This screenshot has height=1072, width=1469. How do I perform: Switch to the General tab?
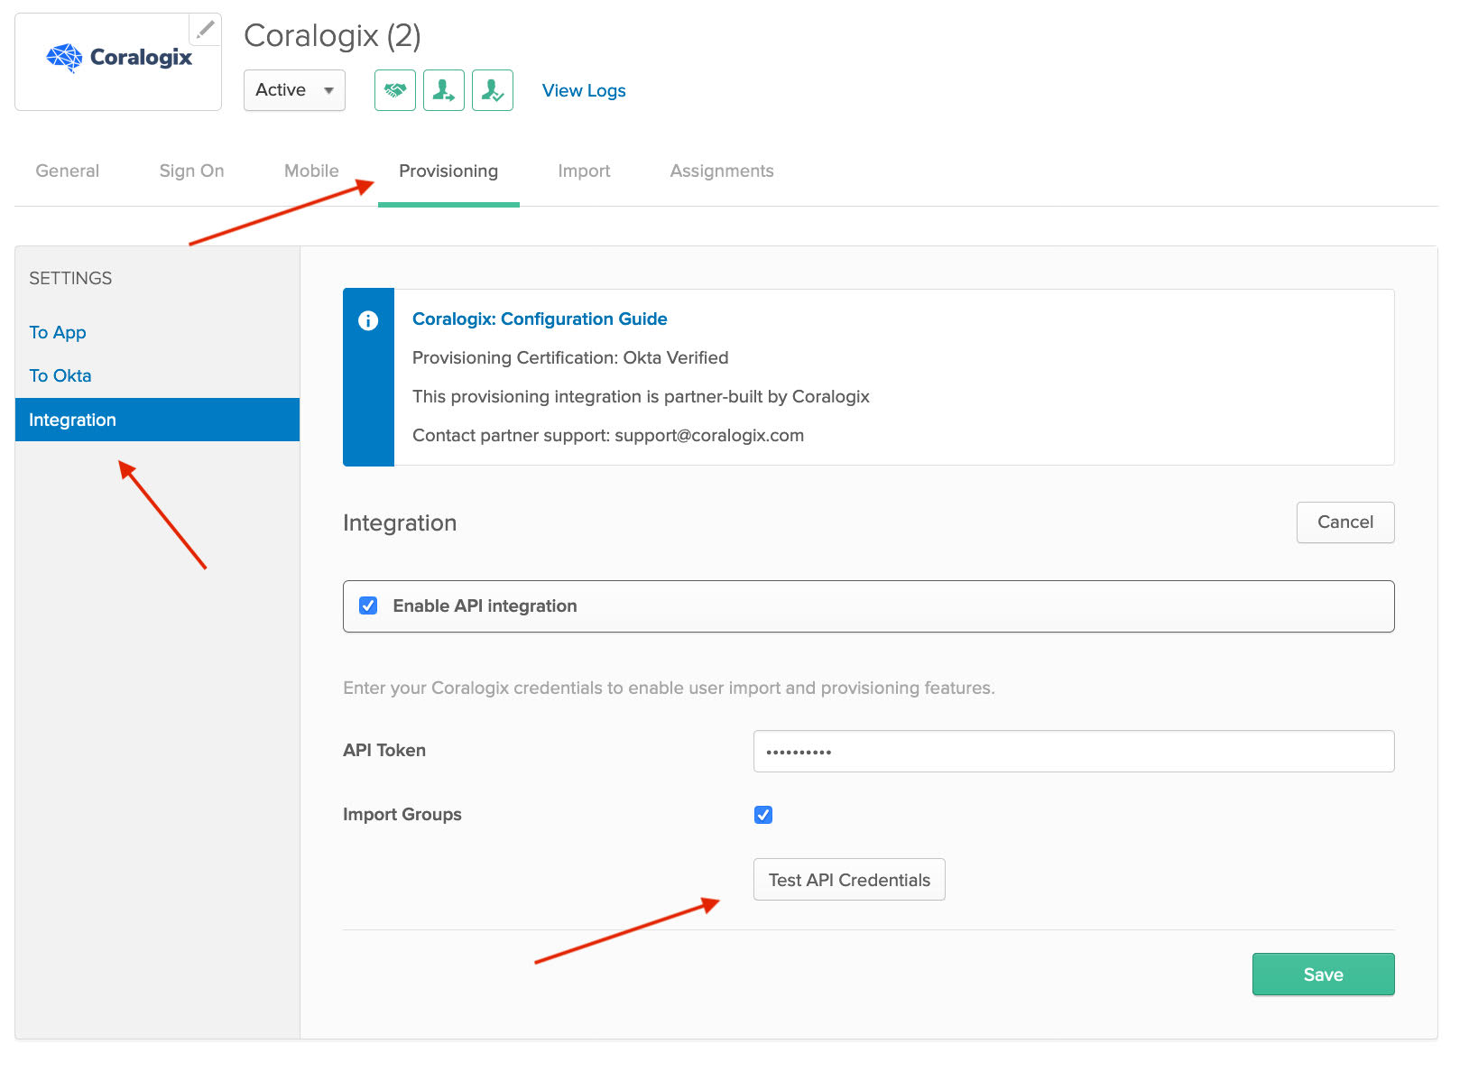[x=68, y=171]
